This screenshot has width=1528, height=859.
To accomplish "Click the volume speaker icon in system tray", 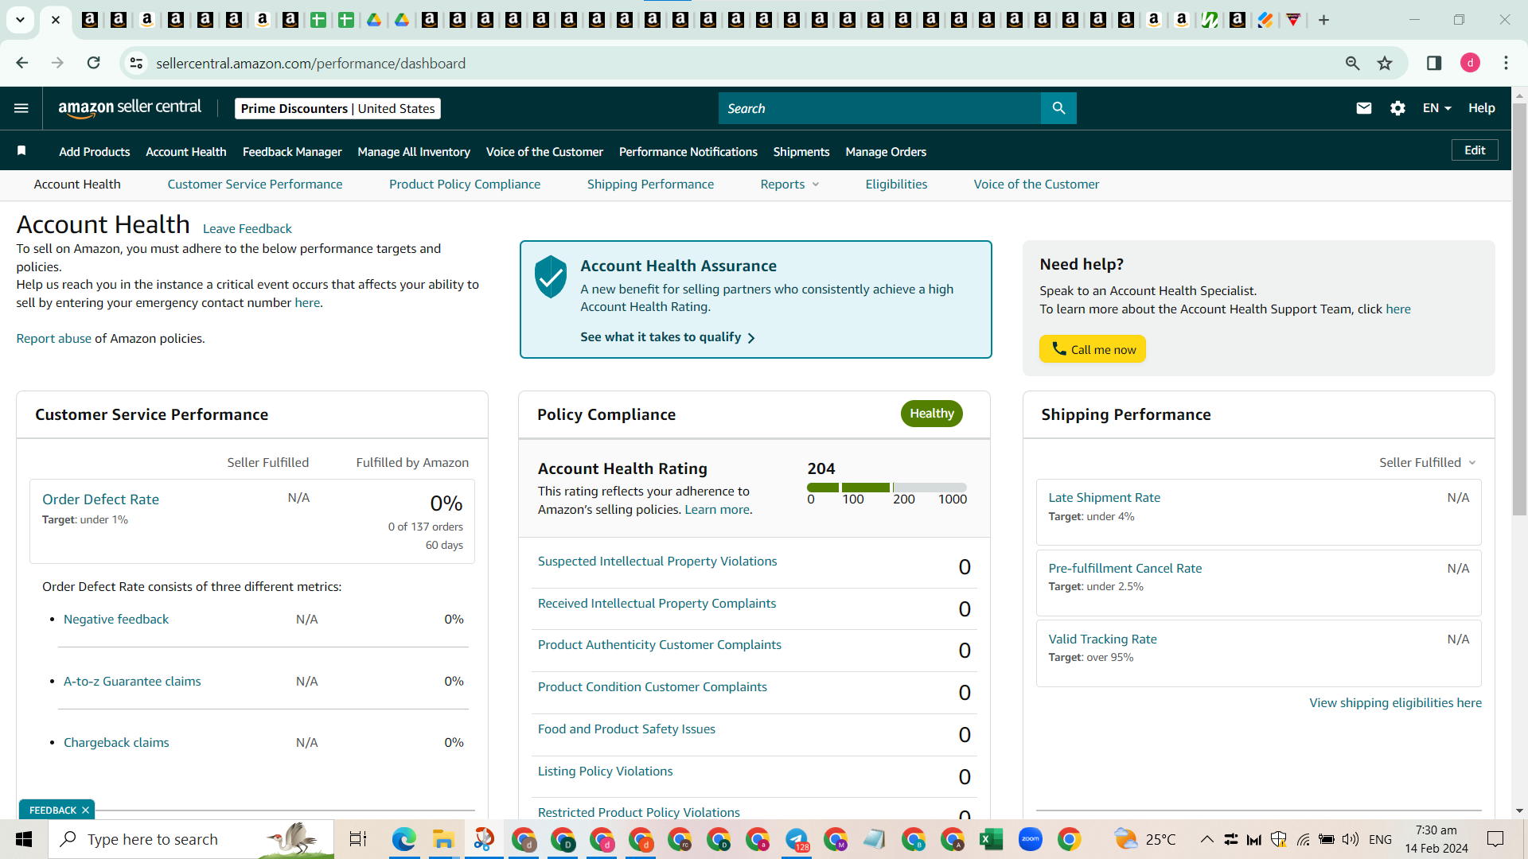I will (x=1350, y=839).
